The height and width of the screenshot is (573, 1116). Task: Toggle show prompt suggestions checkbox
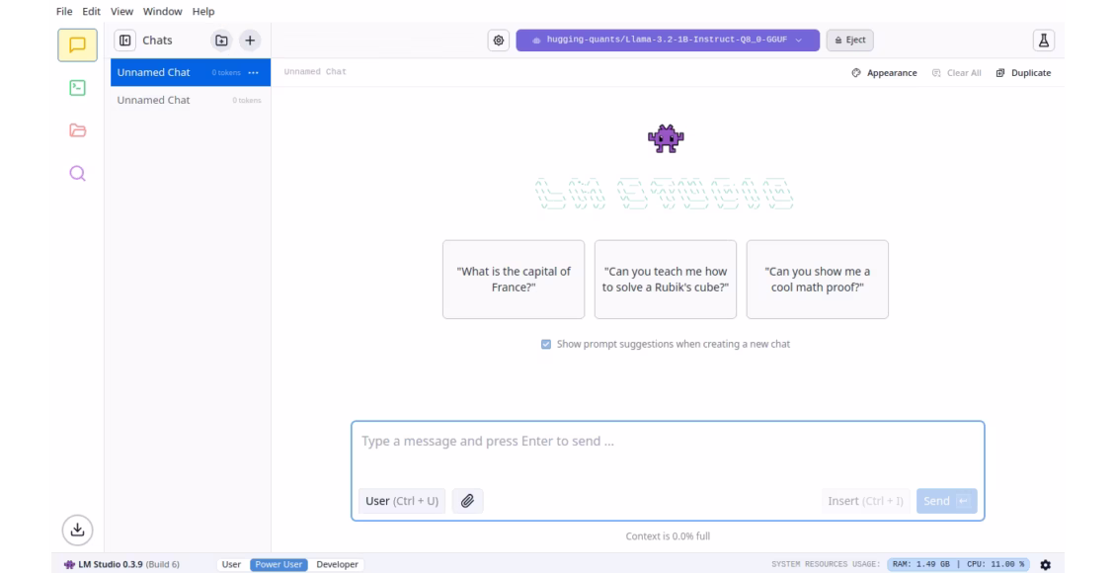[x=546, y=345]
